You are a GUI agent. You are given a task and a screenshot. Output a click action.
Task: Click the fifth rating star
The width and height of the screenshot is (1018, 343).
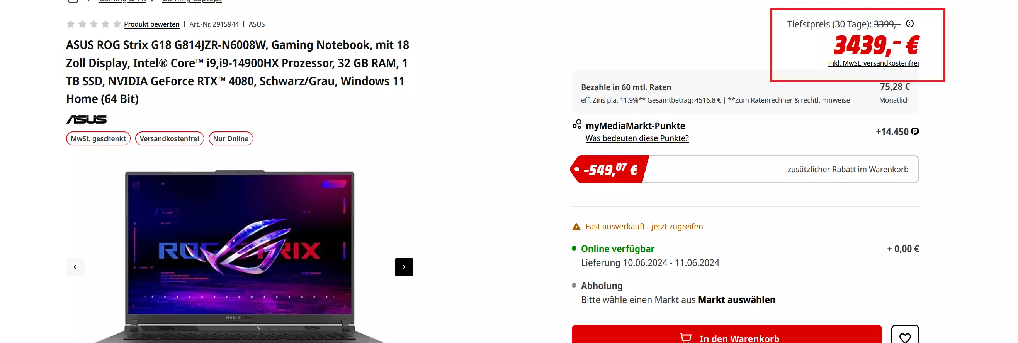tap(117, 24)
